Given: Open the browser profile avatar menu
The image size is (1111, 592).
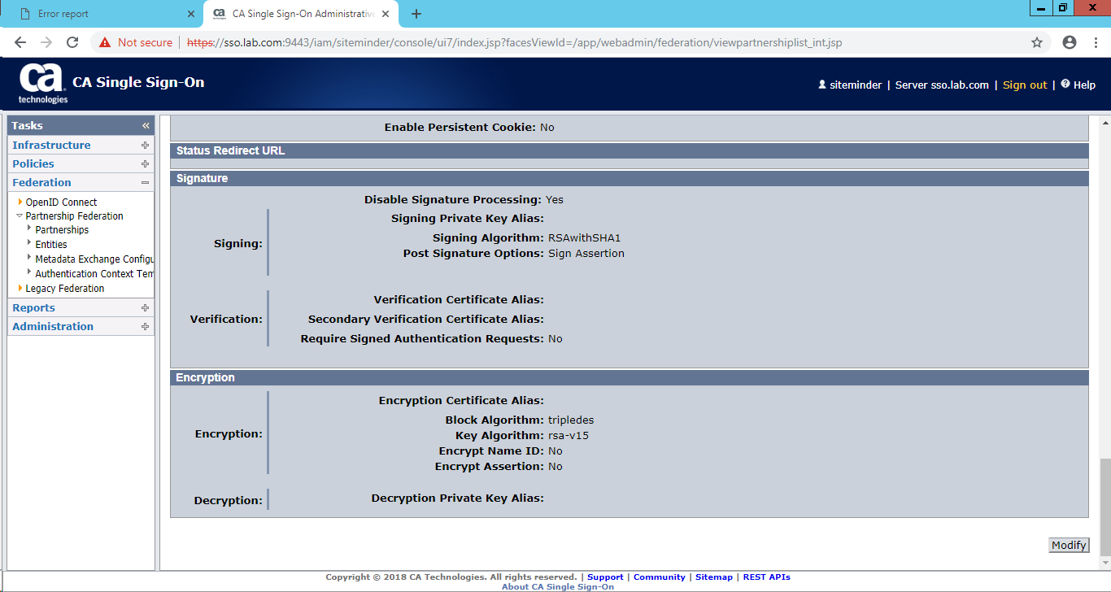Looking at the screenshot, I should pyautogui.click(x=1070, y=42).
